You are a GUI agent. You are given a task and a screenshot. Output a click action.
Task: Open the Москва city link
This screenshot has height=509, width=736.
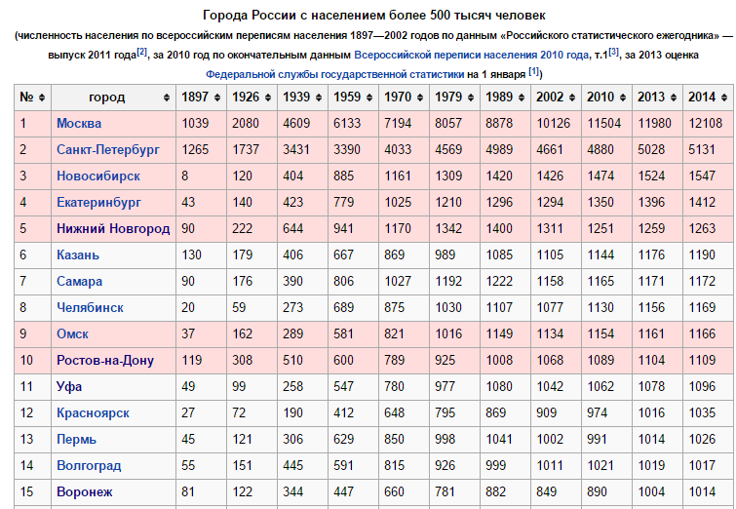coord(79,124)
